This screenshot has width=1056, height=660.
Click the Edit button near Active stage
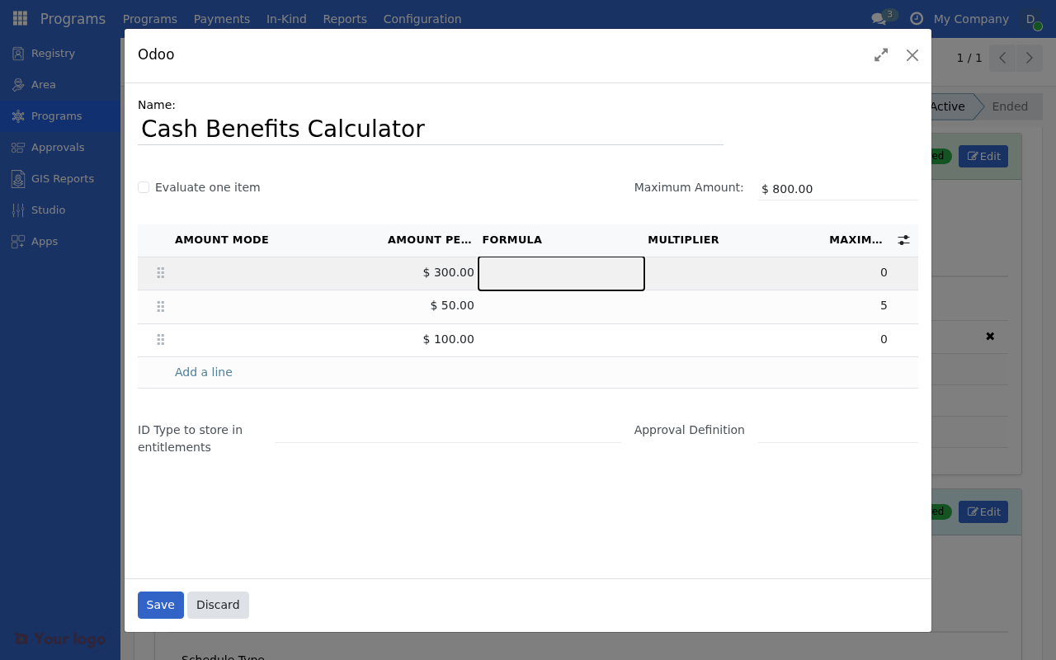983,156
